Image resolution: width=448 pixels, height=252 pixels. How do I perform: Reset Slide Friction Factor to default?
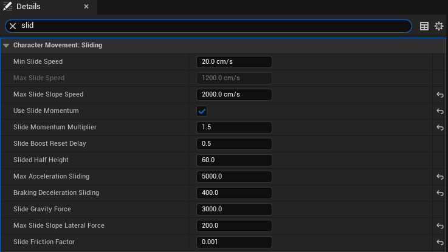[x=440, y=242]
